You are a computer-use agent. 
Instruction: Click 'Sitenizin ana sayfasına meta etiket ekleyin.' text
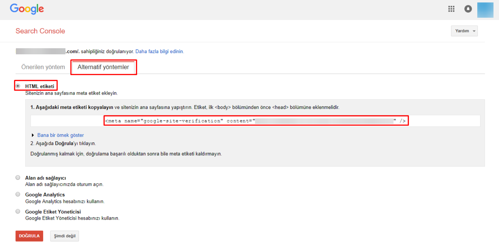[72, 93]
